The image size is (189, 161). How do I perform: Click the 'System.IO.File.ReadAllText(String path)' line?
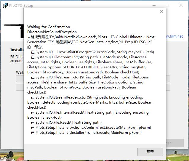[66, 123]
